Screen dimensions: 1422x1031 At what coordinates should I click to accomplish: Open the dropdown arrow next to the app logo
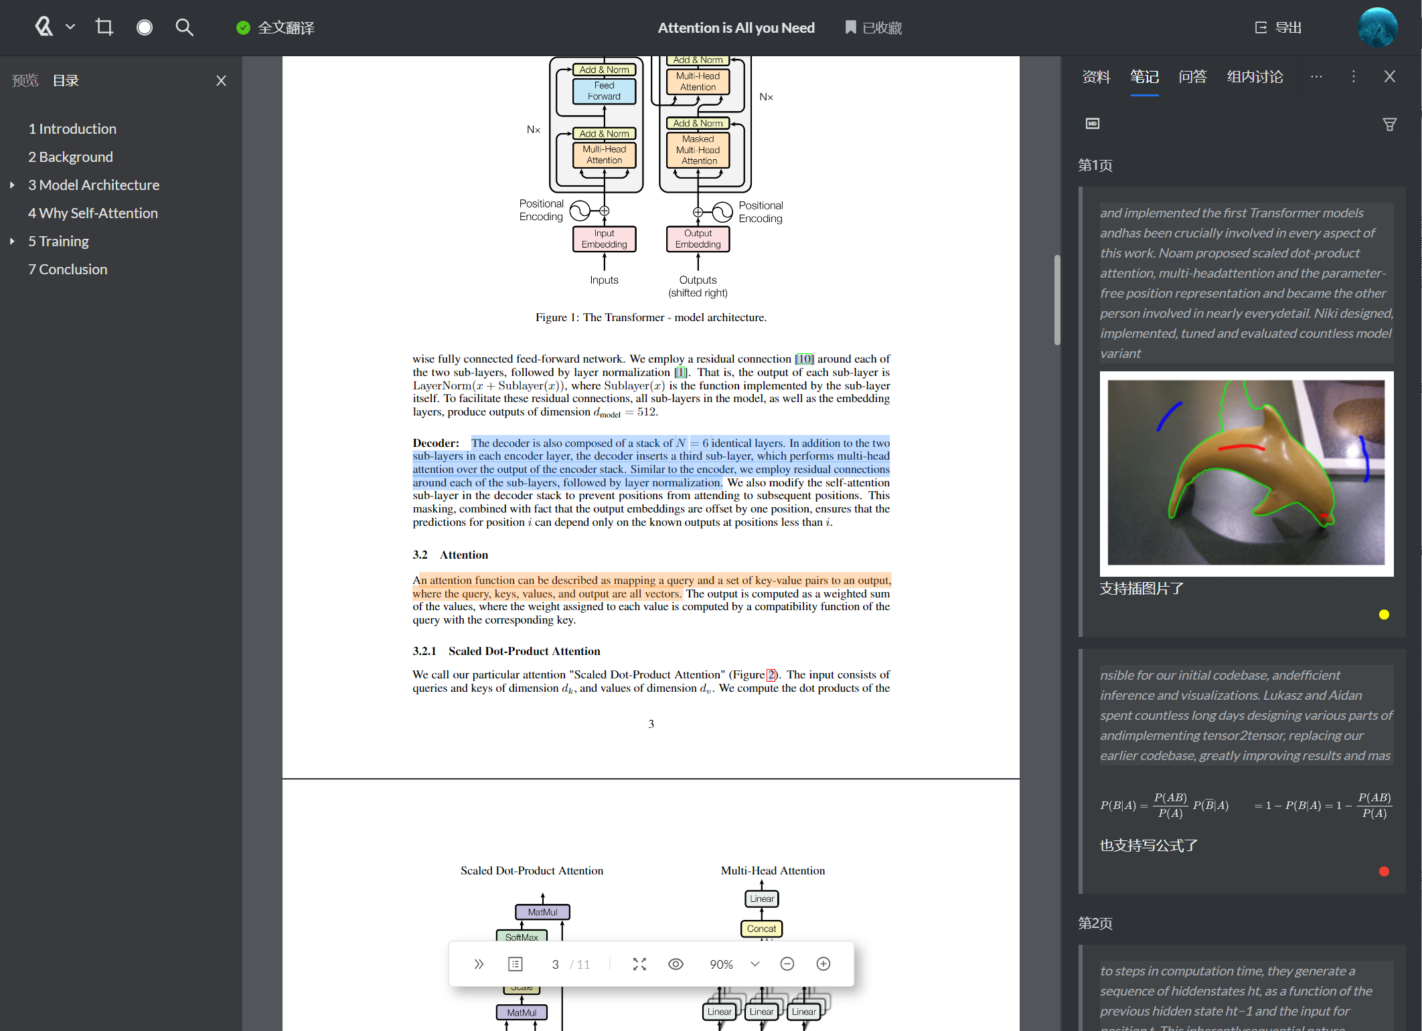(70, 27)
